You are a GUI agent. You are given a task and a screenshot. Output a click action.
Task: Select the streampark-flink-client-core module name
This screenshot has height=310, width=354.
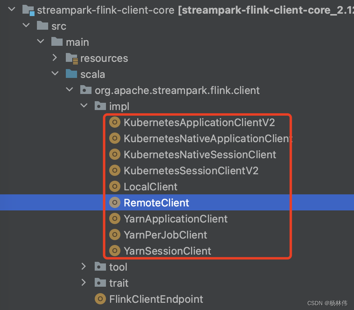click(106, 10)
